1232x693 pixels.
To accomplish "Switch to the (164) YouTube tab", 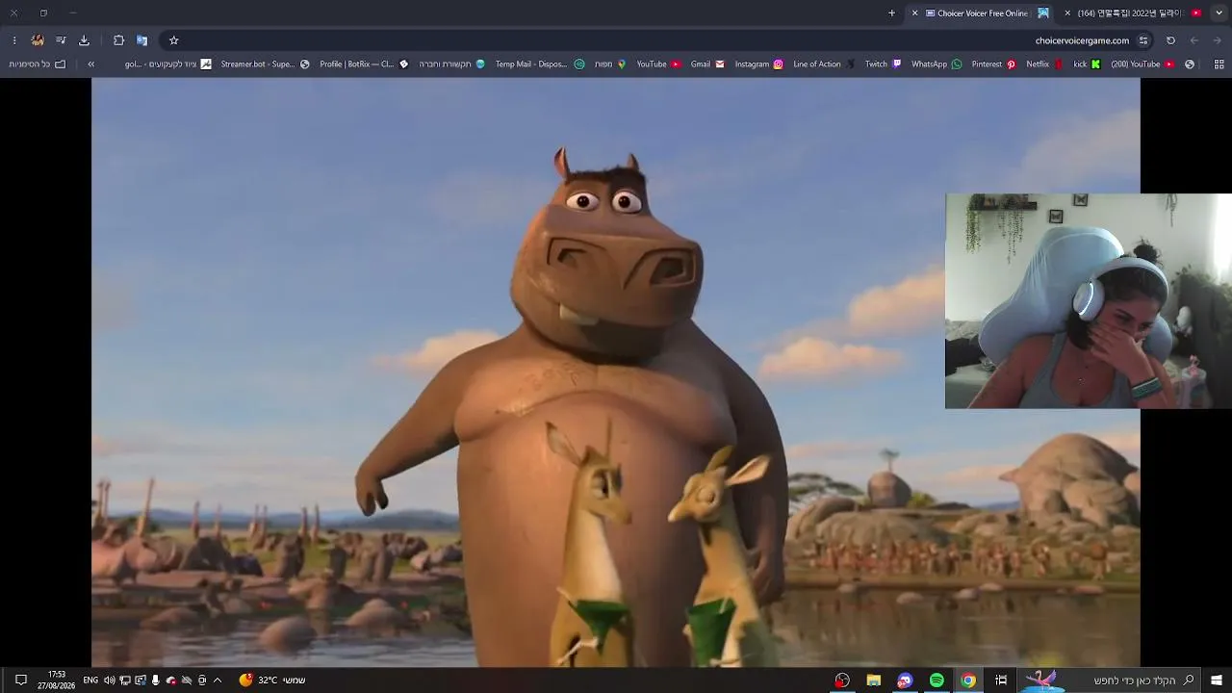I will [1134, 13].
